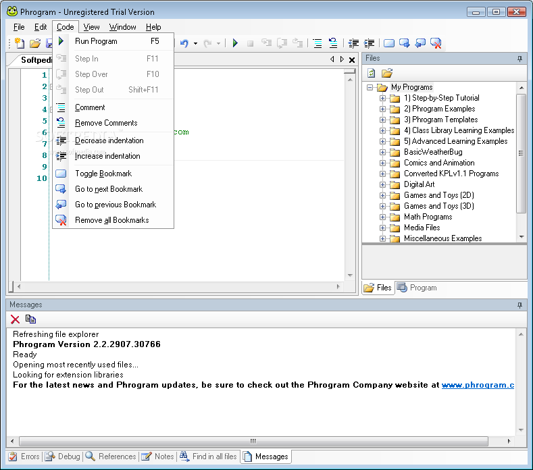Image resolution: width=533 pixels, height=470 pixels.
Task: Switch to the Notes tab
Action: tap(157, 456)
